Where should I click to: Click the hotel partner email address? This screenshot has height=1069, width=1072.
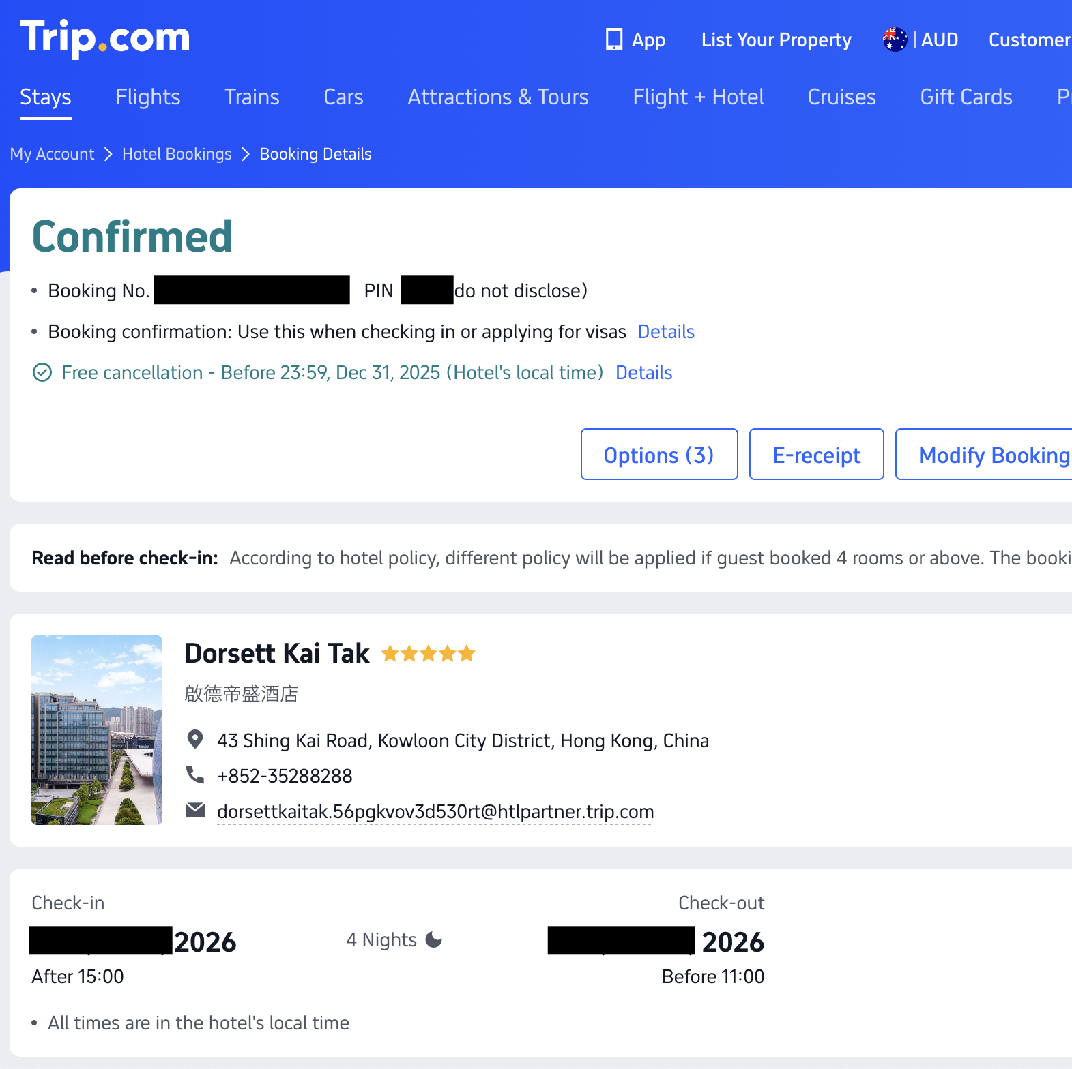(x=435, y=811)
